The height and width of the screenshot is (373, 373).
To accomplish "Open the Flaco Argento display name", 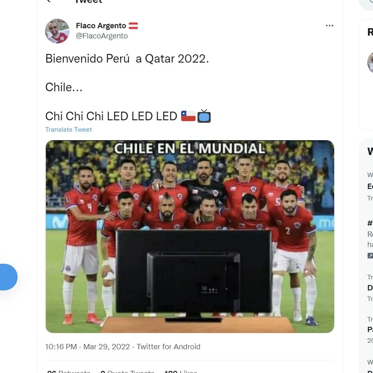I will pos(101,26).
